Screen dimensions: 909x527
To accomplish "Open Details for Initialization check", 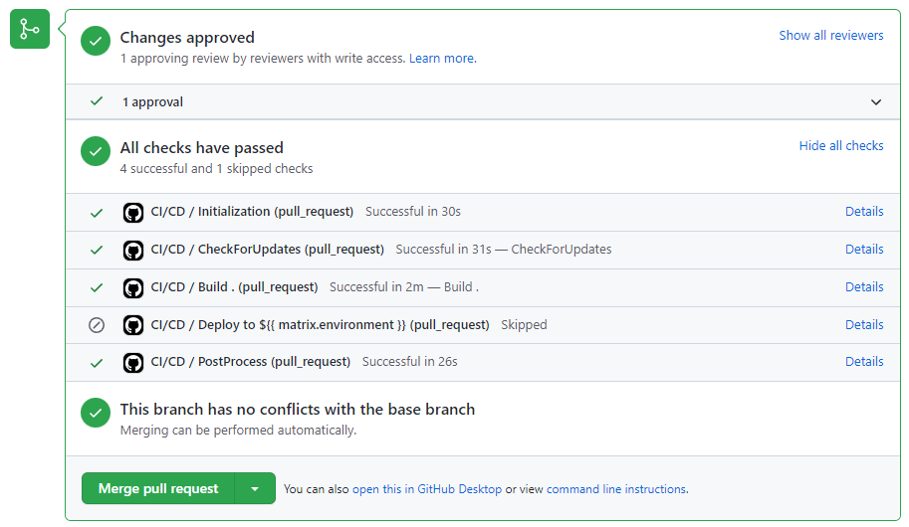I will [x=864, y=212].
